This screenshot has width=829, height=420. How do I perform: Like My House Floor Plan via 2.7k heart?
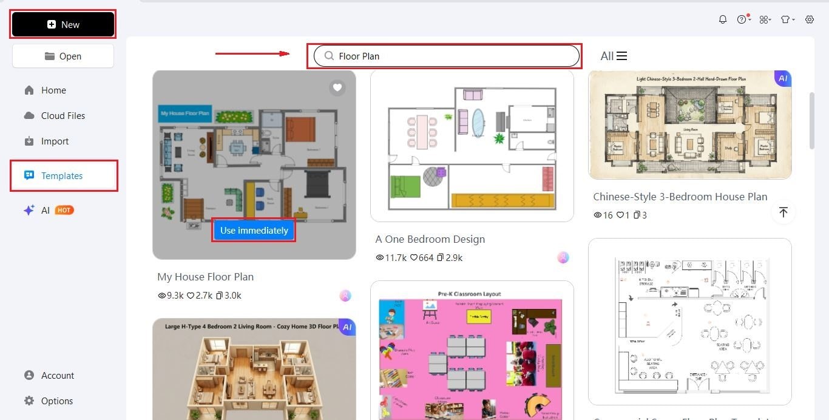(190, 296)
